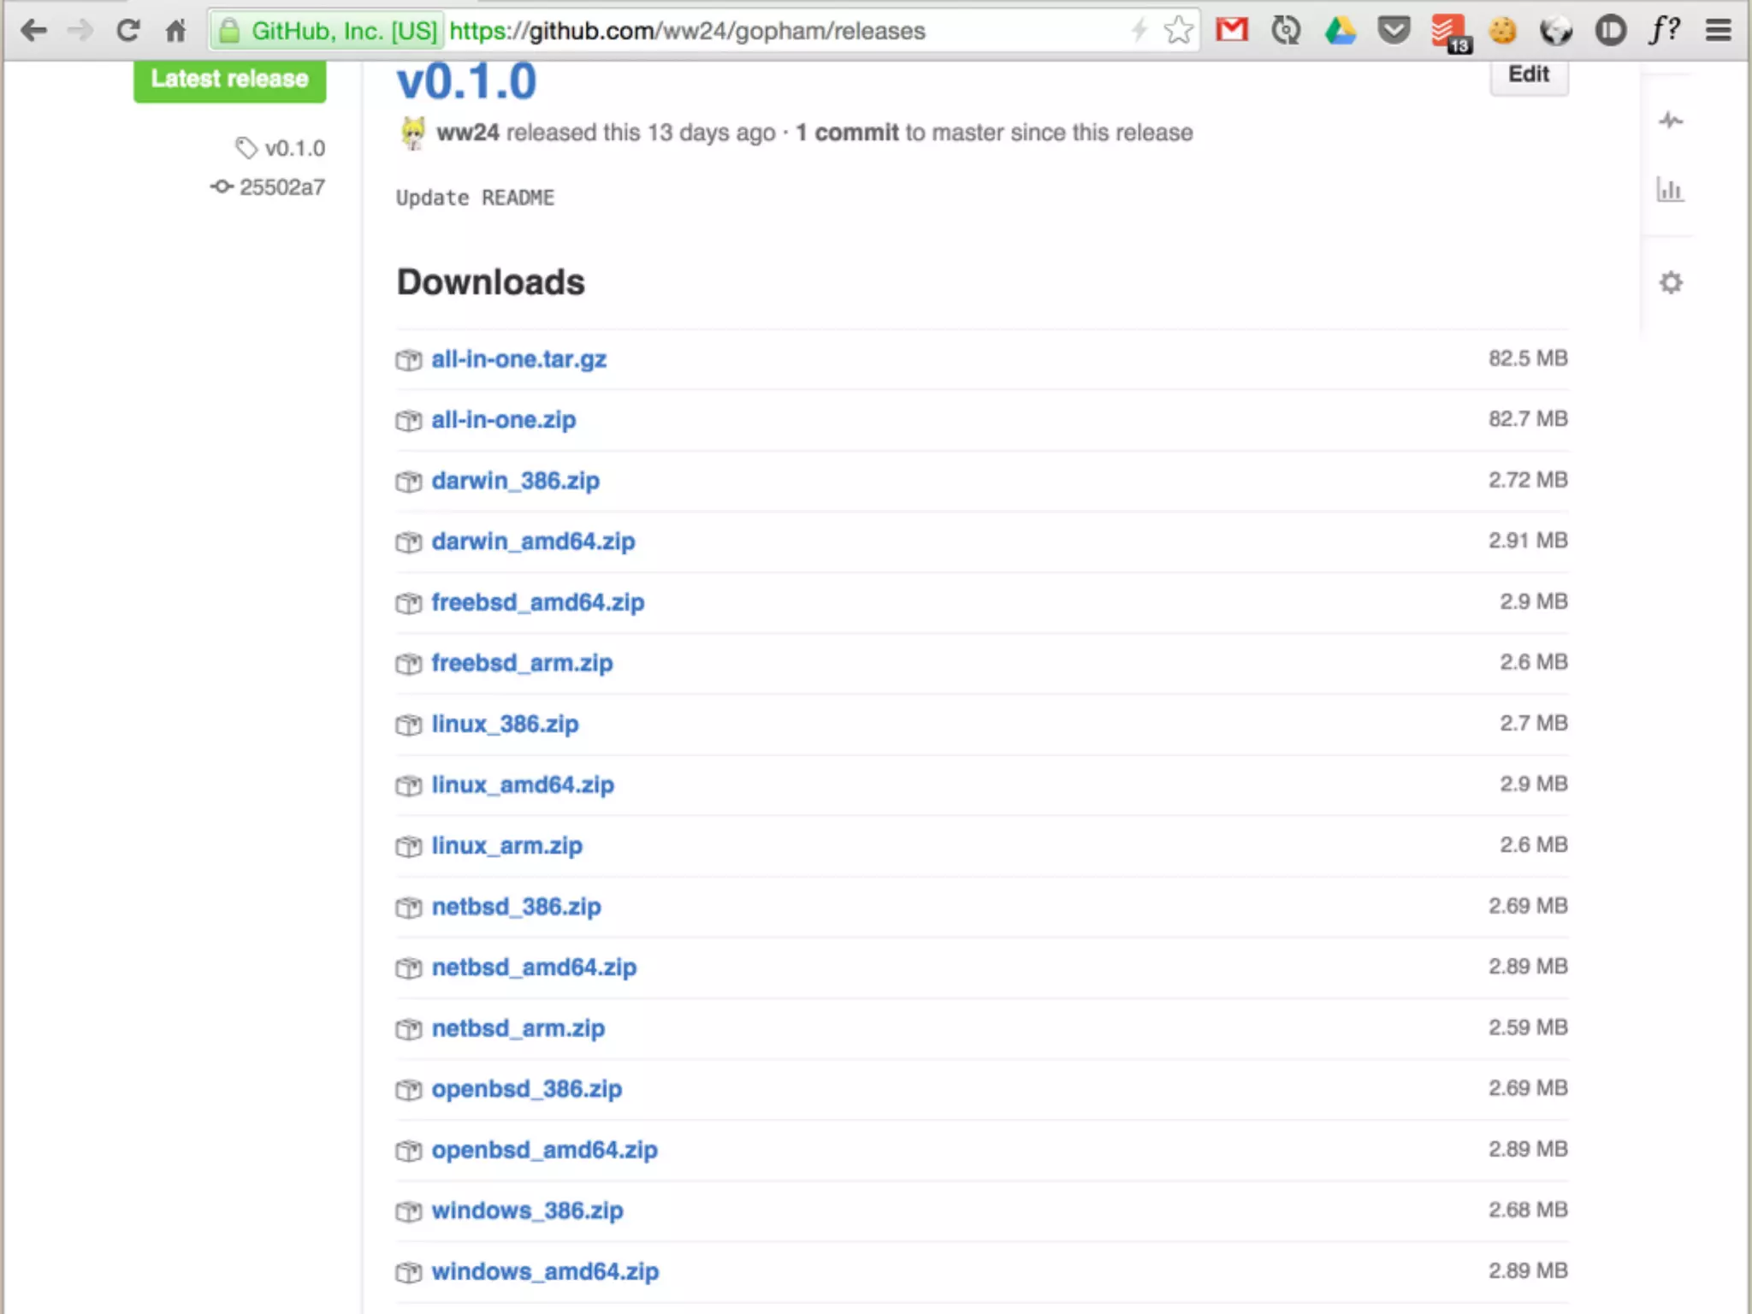
Task: Go to browser home icon
Action: [x=175, y=32]
